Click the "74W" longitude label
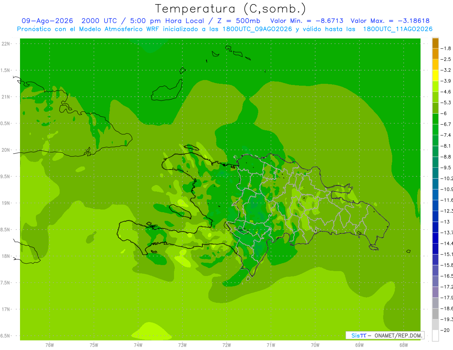This screenshot has height=350, width=453. click(138, 345)
